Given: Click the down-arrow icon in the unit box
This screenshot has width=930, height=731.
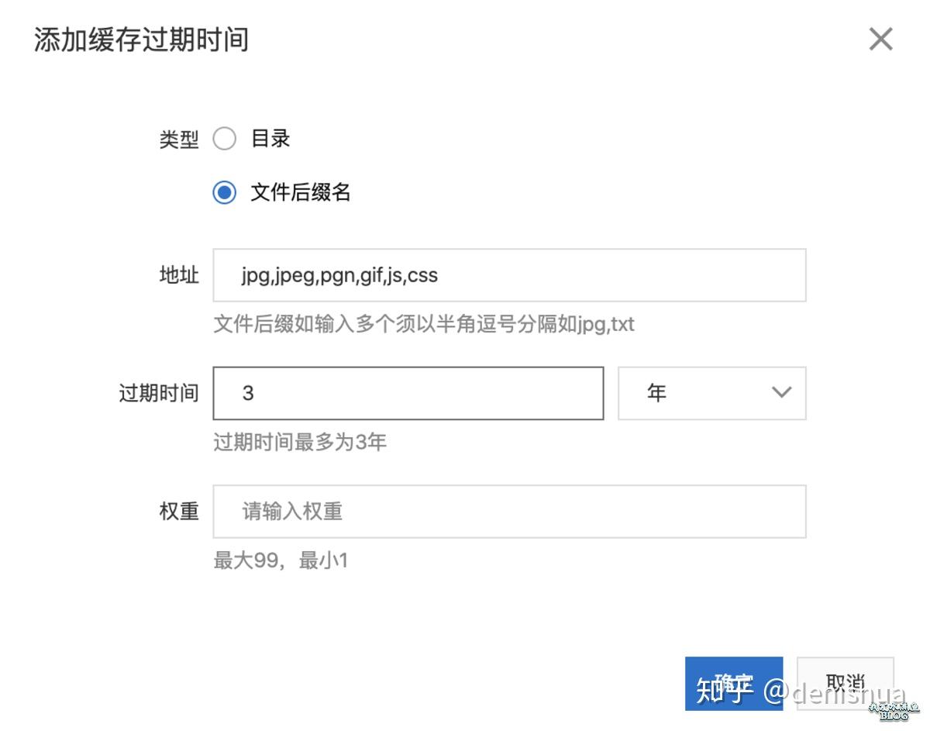Looking at the screenshot, I should [x=781, y=393].
